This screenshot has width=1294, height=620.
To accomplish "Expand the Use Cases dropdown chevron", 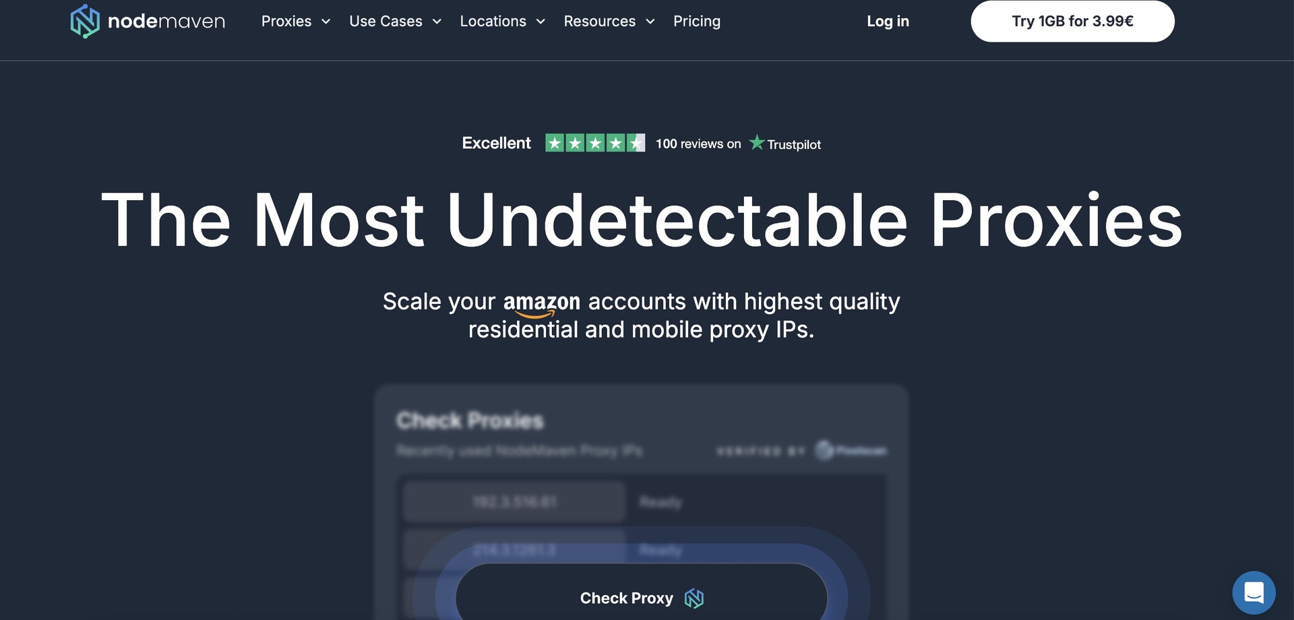I will point(437,22).
